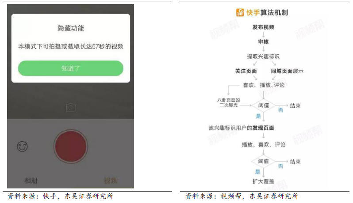
Task: Tap the red record button
Action: point(71,147)
